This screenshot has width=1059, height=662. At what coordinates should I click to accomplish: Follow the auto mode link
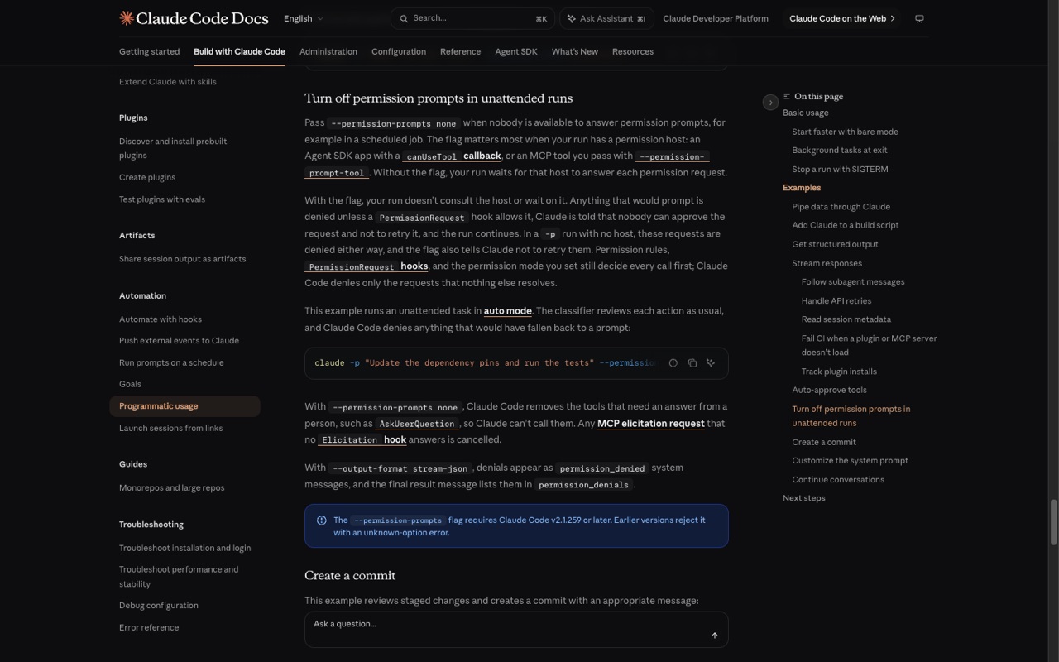507,311
